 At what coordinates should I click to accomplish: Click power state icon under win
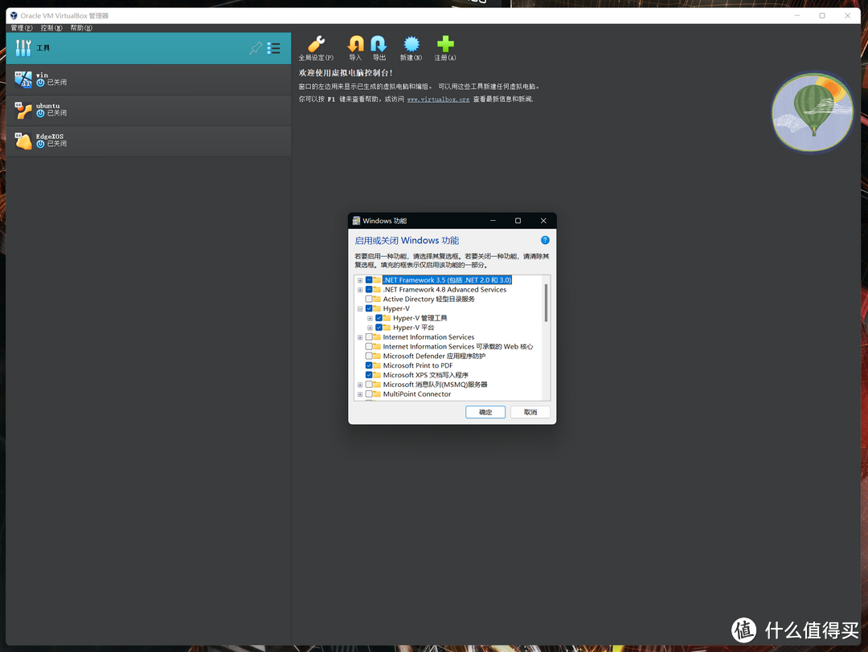point(40,83)
